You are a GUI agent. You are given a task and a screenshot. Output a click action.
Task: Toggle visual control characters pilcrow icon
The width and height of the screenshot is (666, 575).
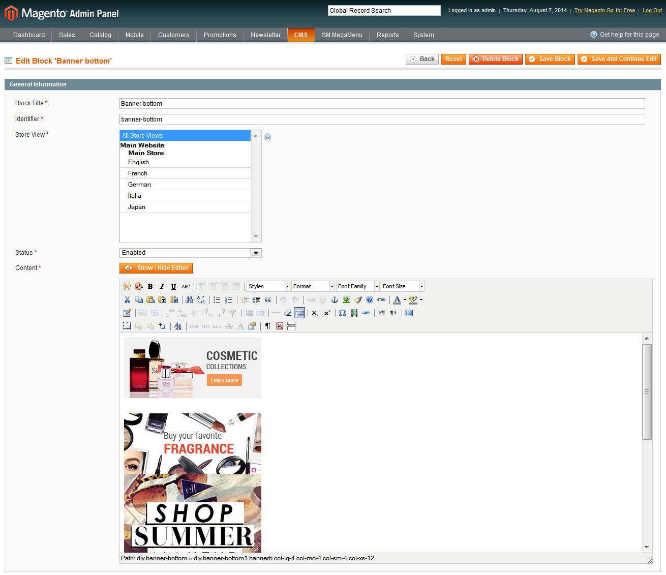point(268,326)
